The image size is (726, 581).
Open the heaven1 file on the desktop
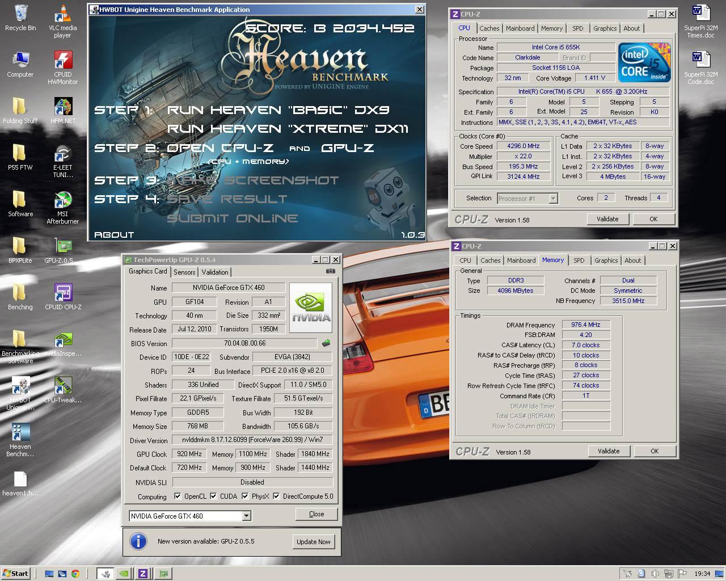click(x=20, y=483)
